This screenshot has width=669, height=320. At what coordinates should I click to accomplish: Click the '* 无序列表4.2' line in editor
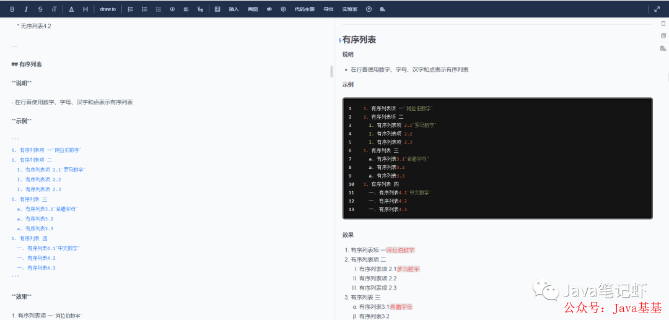(34, 26)
